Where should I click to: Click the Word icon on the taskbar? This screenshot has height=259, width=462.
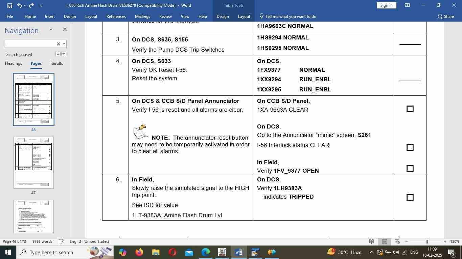[x=239, y=252]
